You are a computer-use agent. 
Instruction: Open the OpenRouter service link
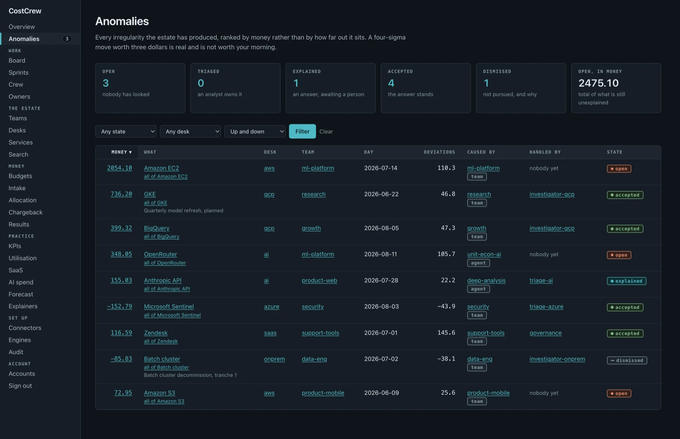[x=160, y=254]
